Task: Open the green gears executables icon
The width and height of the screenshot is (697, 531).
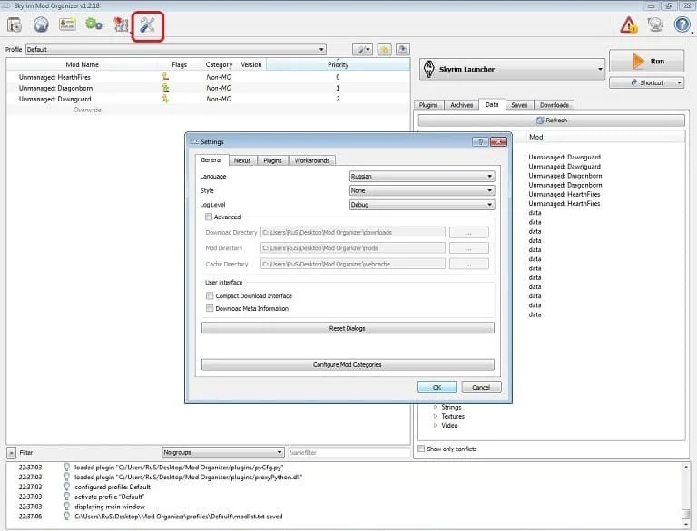Action: [93, 24]
